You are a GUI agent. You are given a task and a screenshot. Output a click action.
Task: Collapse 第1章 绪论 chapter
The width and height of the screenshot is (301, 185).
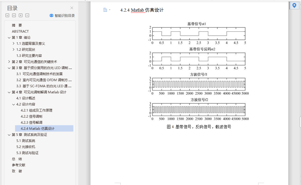pyautogui.click(x=9, y=38)
